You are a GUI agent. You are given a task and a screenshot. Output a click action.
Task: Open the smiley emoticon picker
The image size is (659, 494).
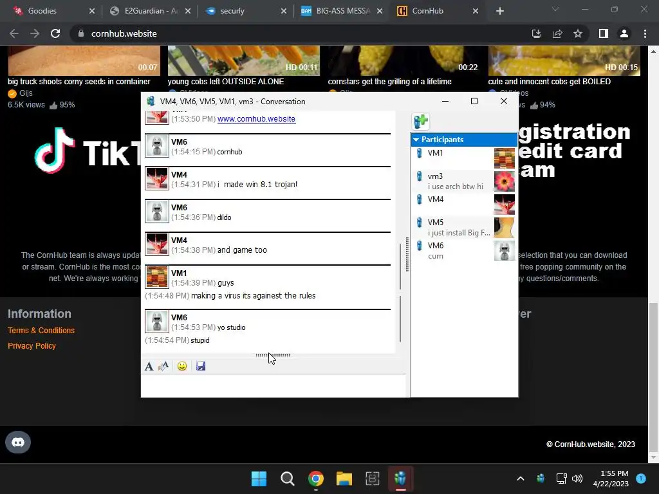(x=182, y=366)
